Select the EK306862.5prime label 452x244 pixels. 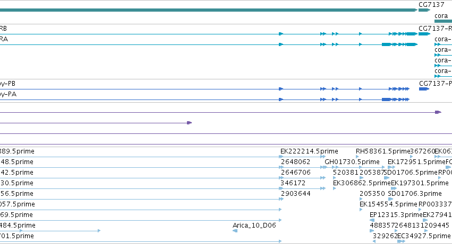pos(362,183)
